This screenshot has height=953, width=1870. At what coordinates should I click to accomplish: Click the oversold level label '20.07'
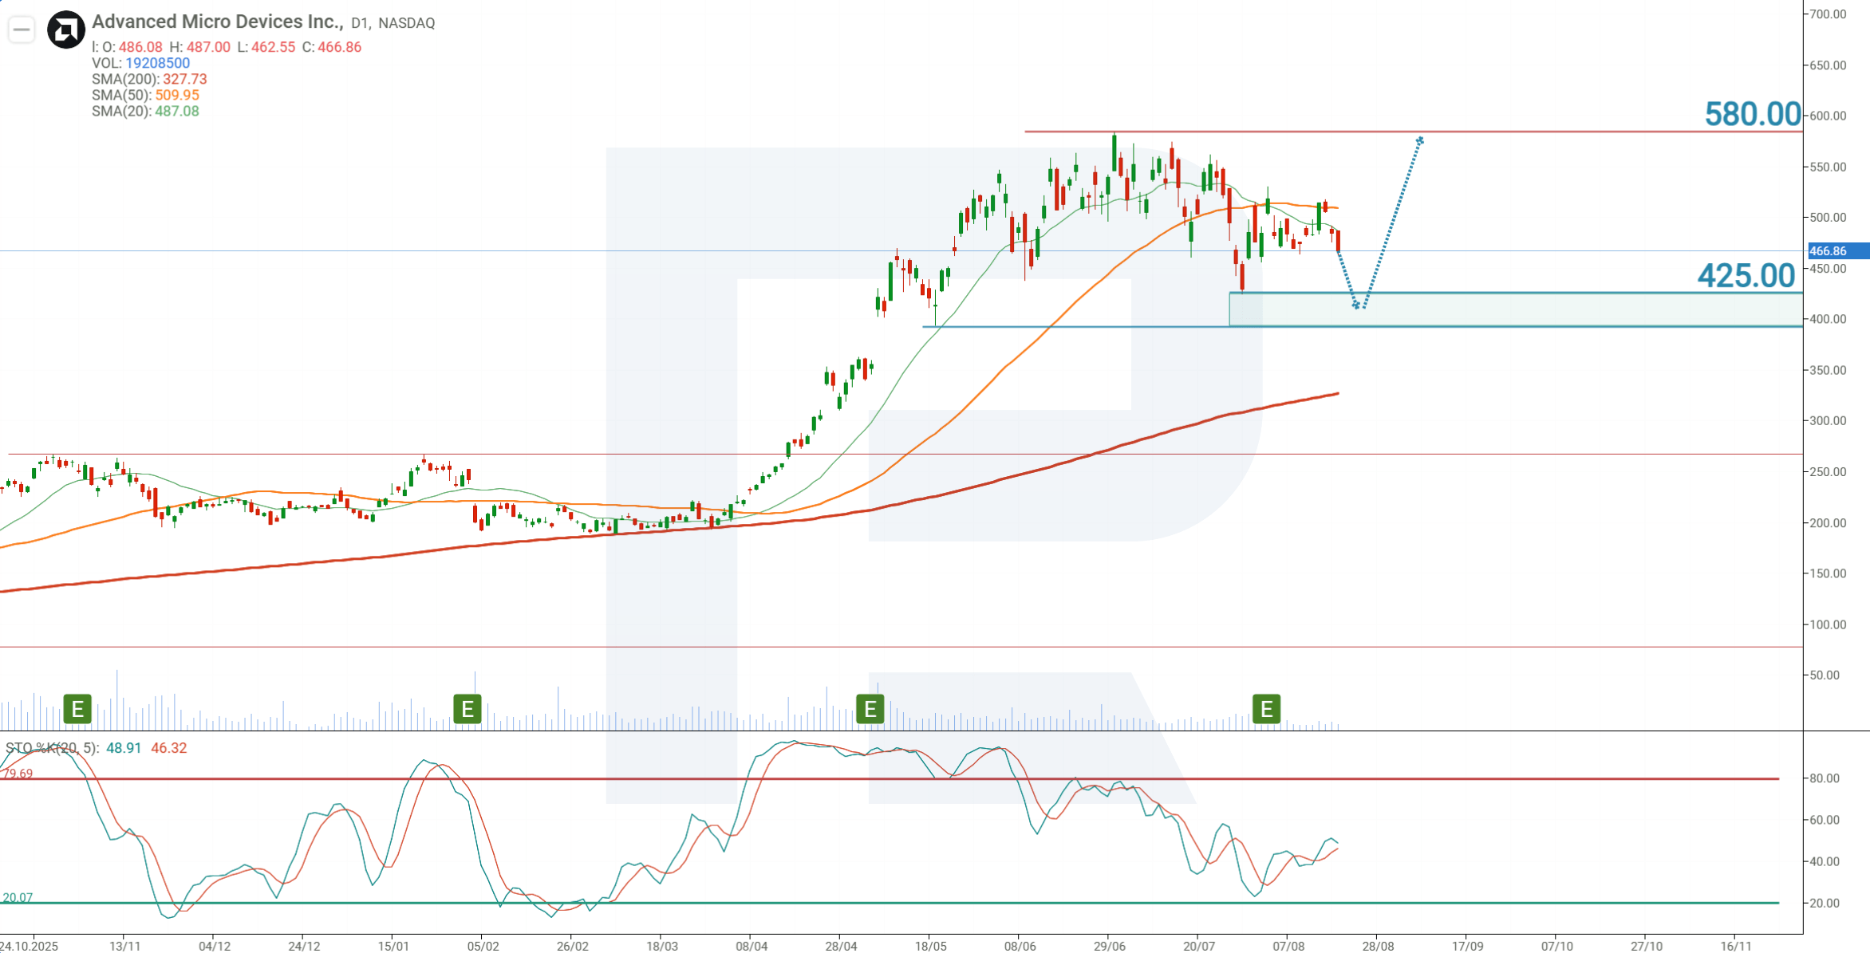[x=18, y=898]
